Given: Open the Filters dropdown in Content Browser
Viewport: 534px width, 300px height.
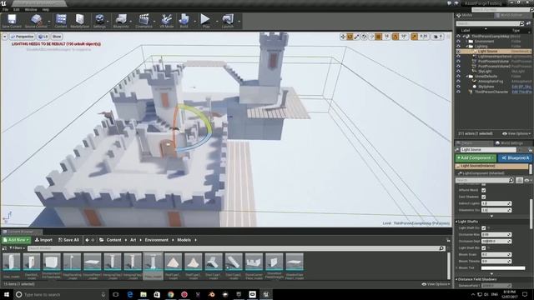Looking at the screenshot, I should 17,248.
